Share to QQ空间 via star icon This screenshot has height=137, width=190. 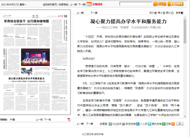pos(110,124)
